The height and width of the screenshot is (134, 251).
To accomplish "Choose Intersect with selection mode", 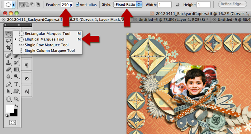I will tap(38, 5).
